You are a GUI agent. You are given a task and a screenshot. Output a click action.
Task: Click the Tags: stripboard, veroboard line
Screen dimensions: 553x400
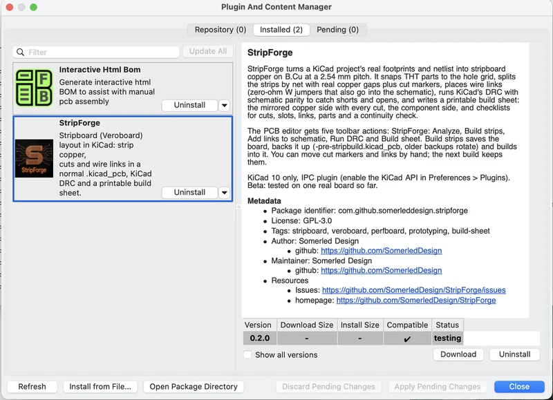click(381, 231)
